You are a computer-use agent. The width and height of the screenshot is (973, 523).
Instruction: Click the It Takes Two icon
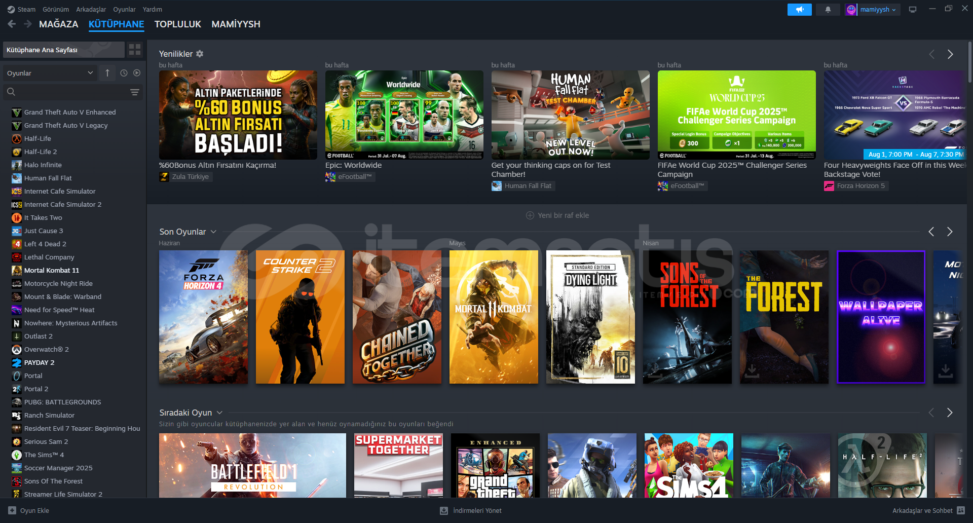[x=17, y=217]
